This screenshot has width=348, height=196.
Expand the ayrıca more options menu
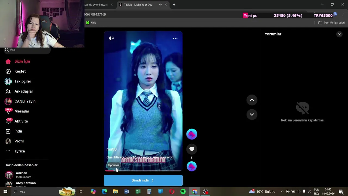tap(15, 151)
